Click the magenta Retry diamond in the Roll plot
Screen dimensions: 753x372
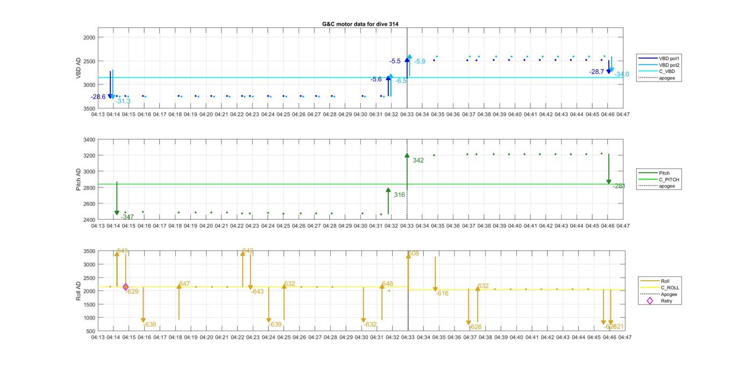click(x=126, y=287)
